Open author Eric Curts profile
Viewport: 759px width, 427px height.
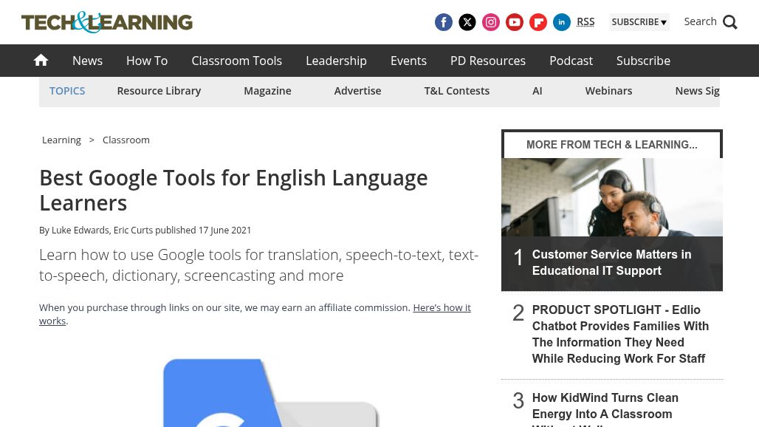click(133, 230)
